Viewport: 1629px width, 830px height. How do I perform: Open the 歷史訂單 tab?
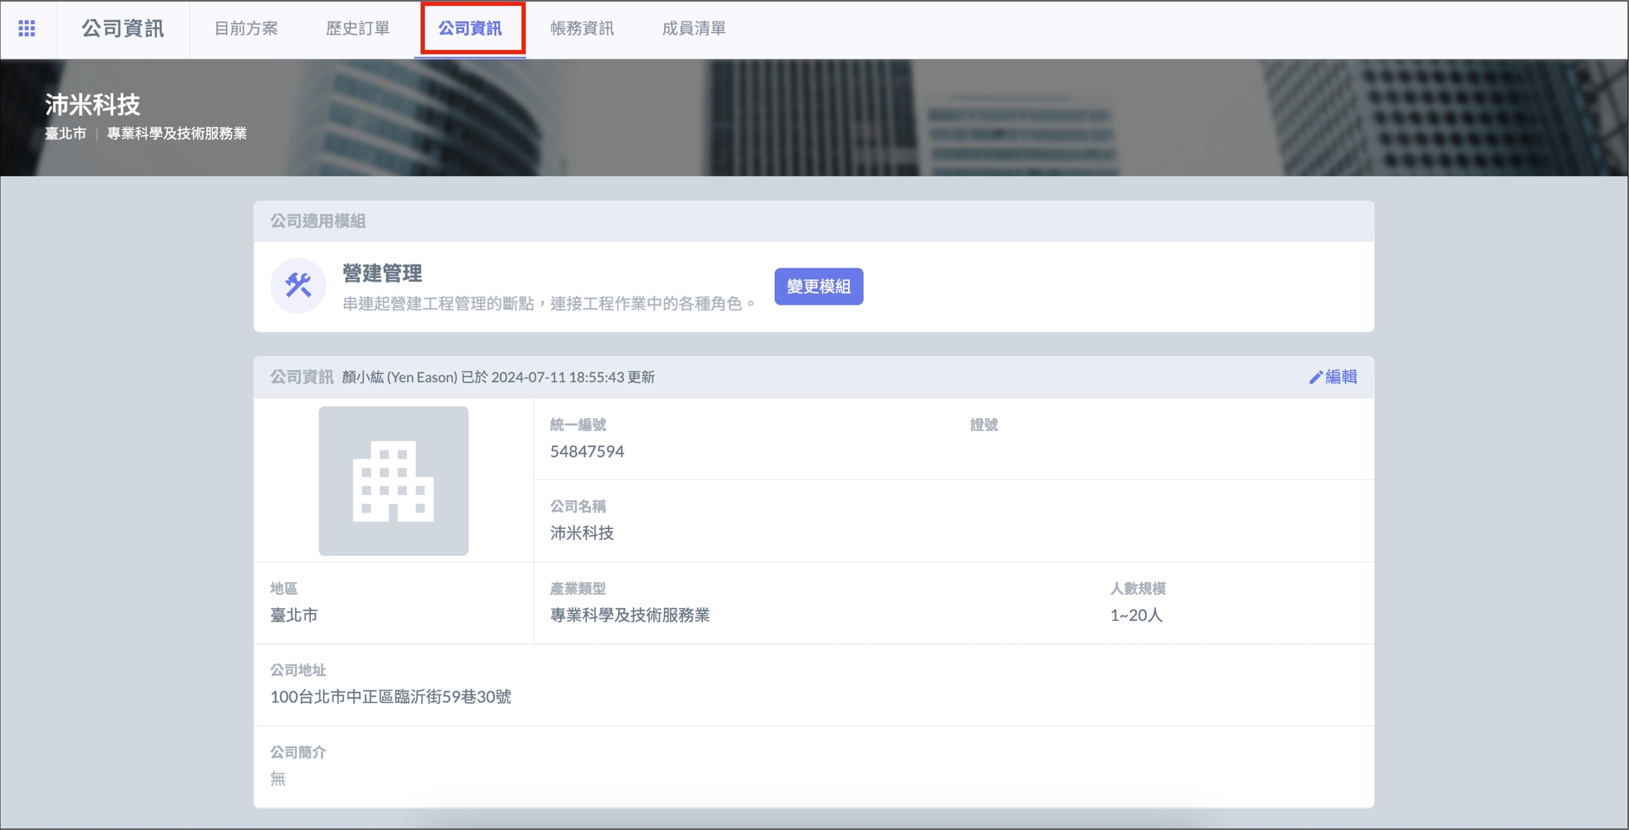coord(358,28)
